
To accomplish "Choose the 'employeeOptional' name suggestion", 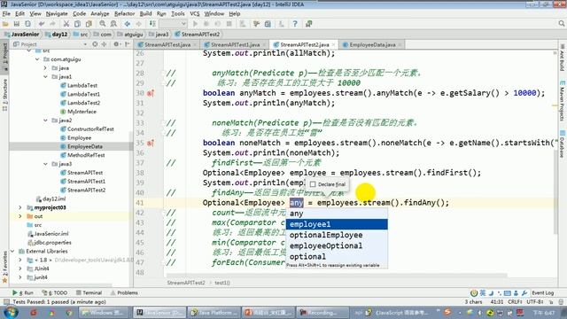I will pos(337,246).
